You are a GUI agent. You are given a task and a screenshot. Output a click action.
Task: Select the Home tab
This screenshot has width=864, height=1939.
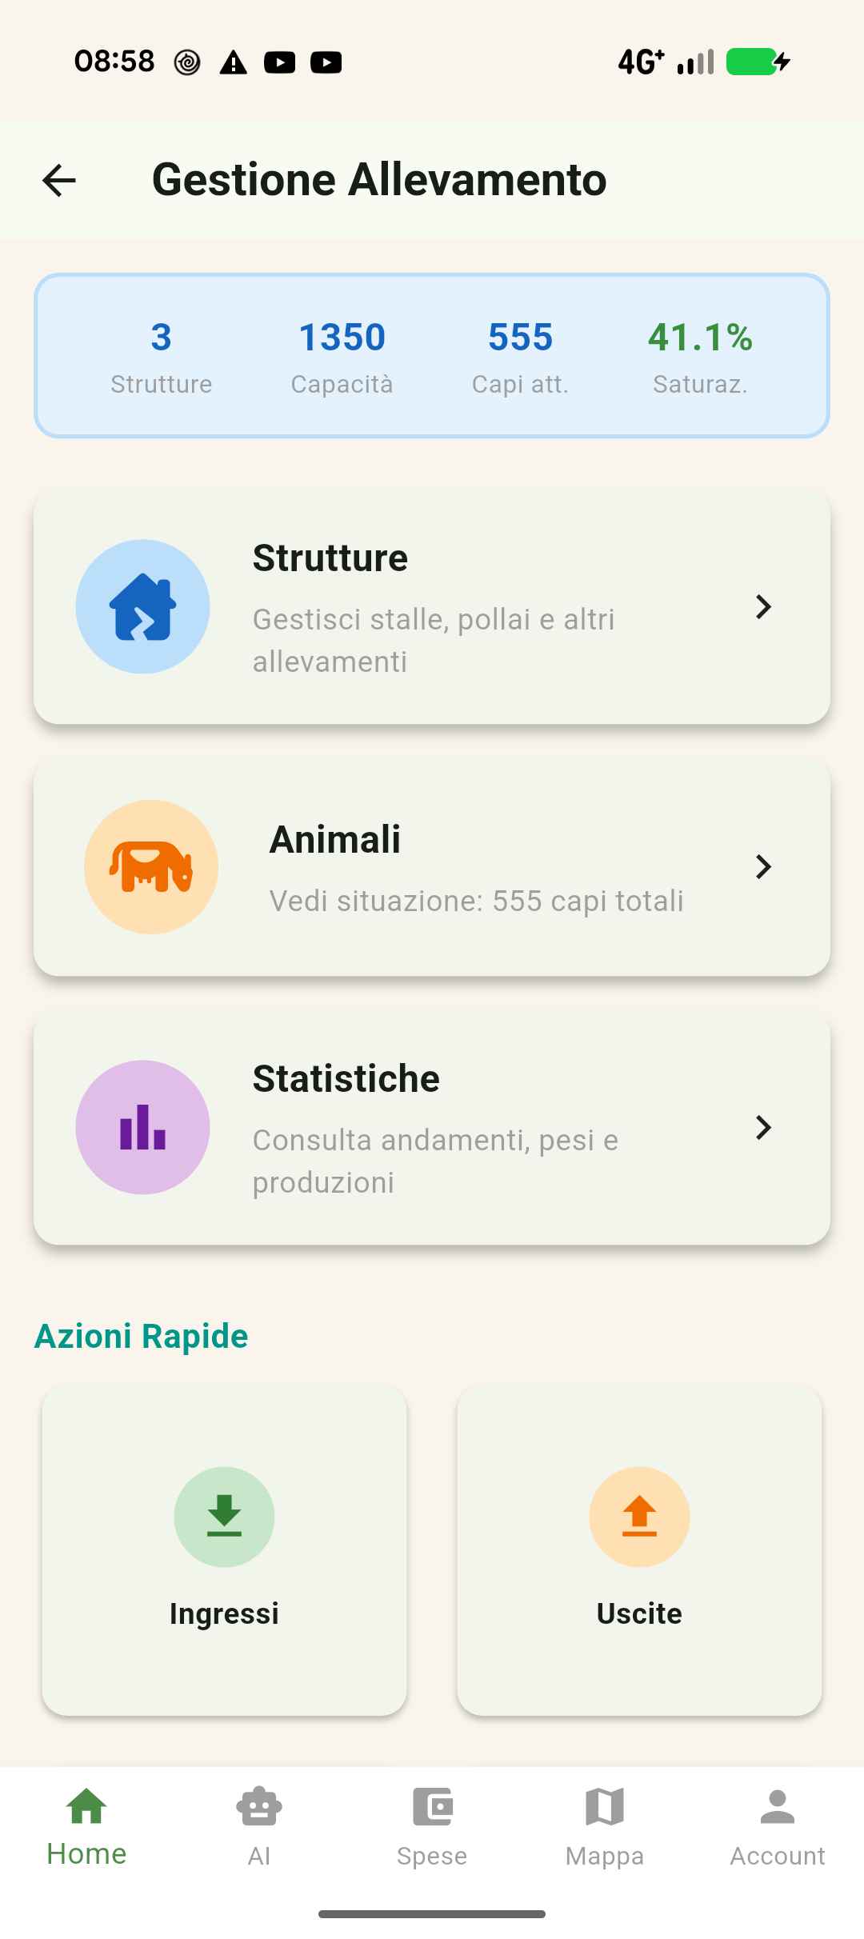(x=86, y=1827)
